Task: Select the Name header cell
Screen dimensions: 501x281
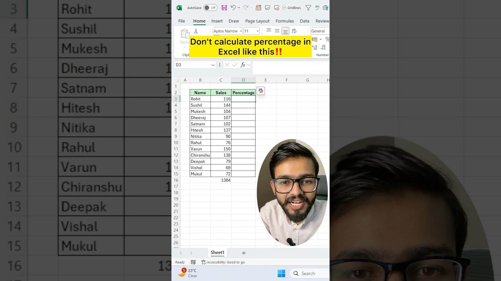Action: (x=200, y=92)
